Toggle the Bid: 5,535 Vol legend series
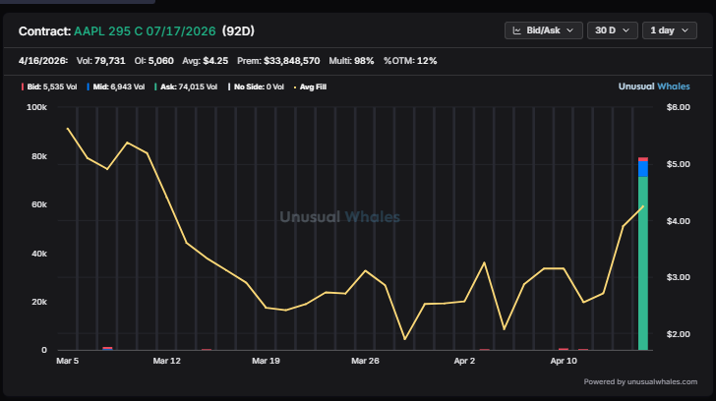The image size is (716, 401). tap(49, 86)
